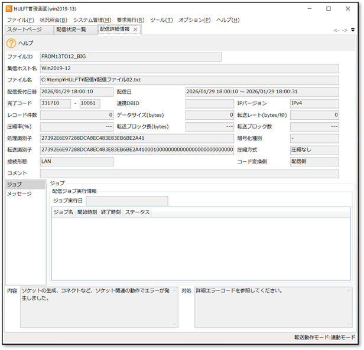This screenshot has height=350, width=364.
Task: Click the down arrow of 内容 text scrollbar
Action: coord(174,323)
